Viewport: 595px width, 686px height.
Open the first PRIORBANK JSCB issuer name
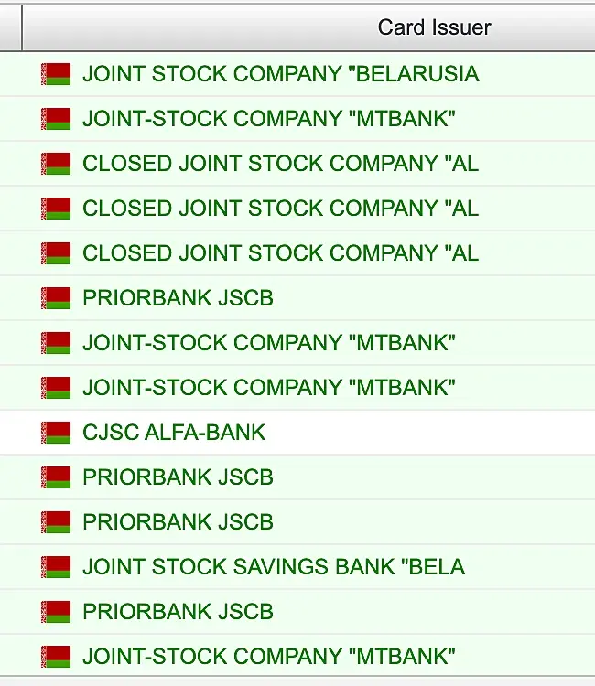[x=178, y=298]
